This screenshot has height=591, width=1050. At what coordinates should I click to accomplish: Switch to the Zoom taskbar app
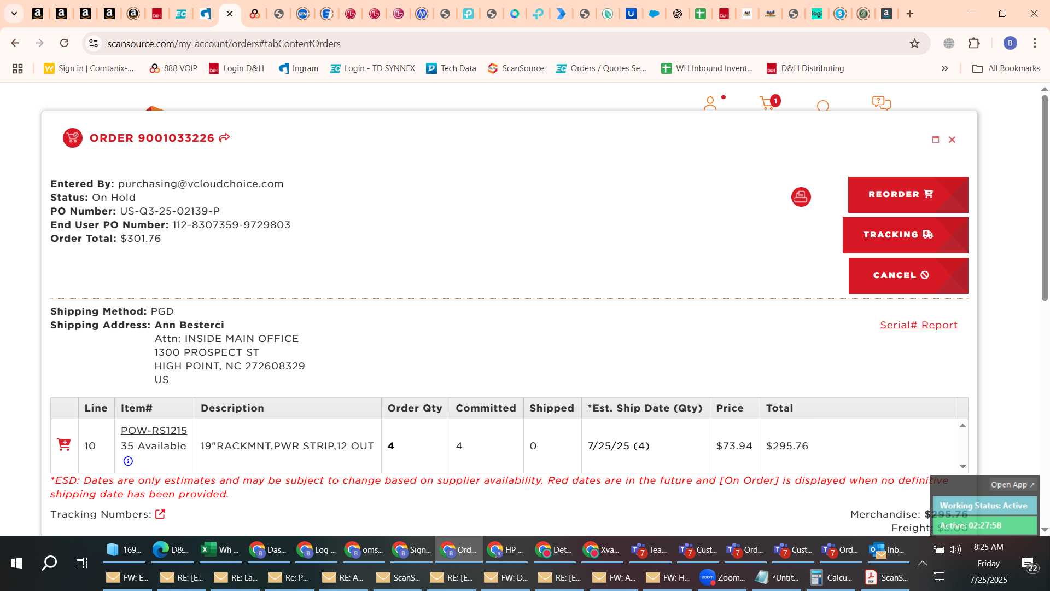(722, 577)
